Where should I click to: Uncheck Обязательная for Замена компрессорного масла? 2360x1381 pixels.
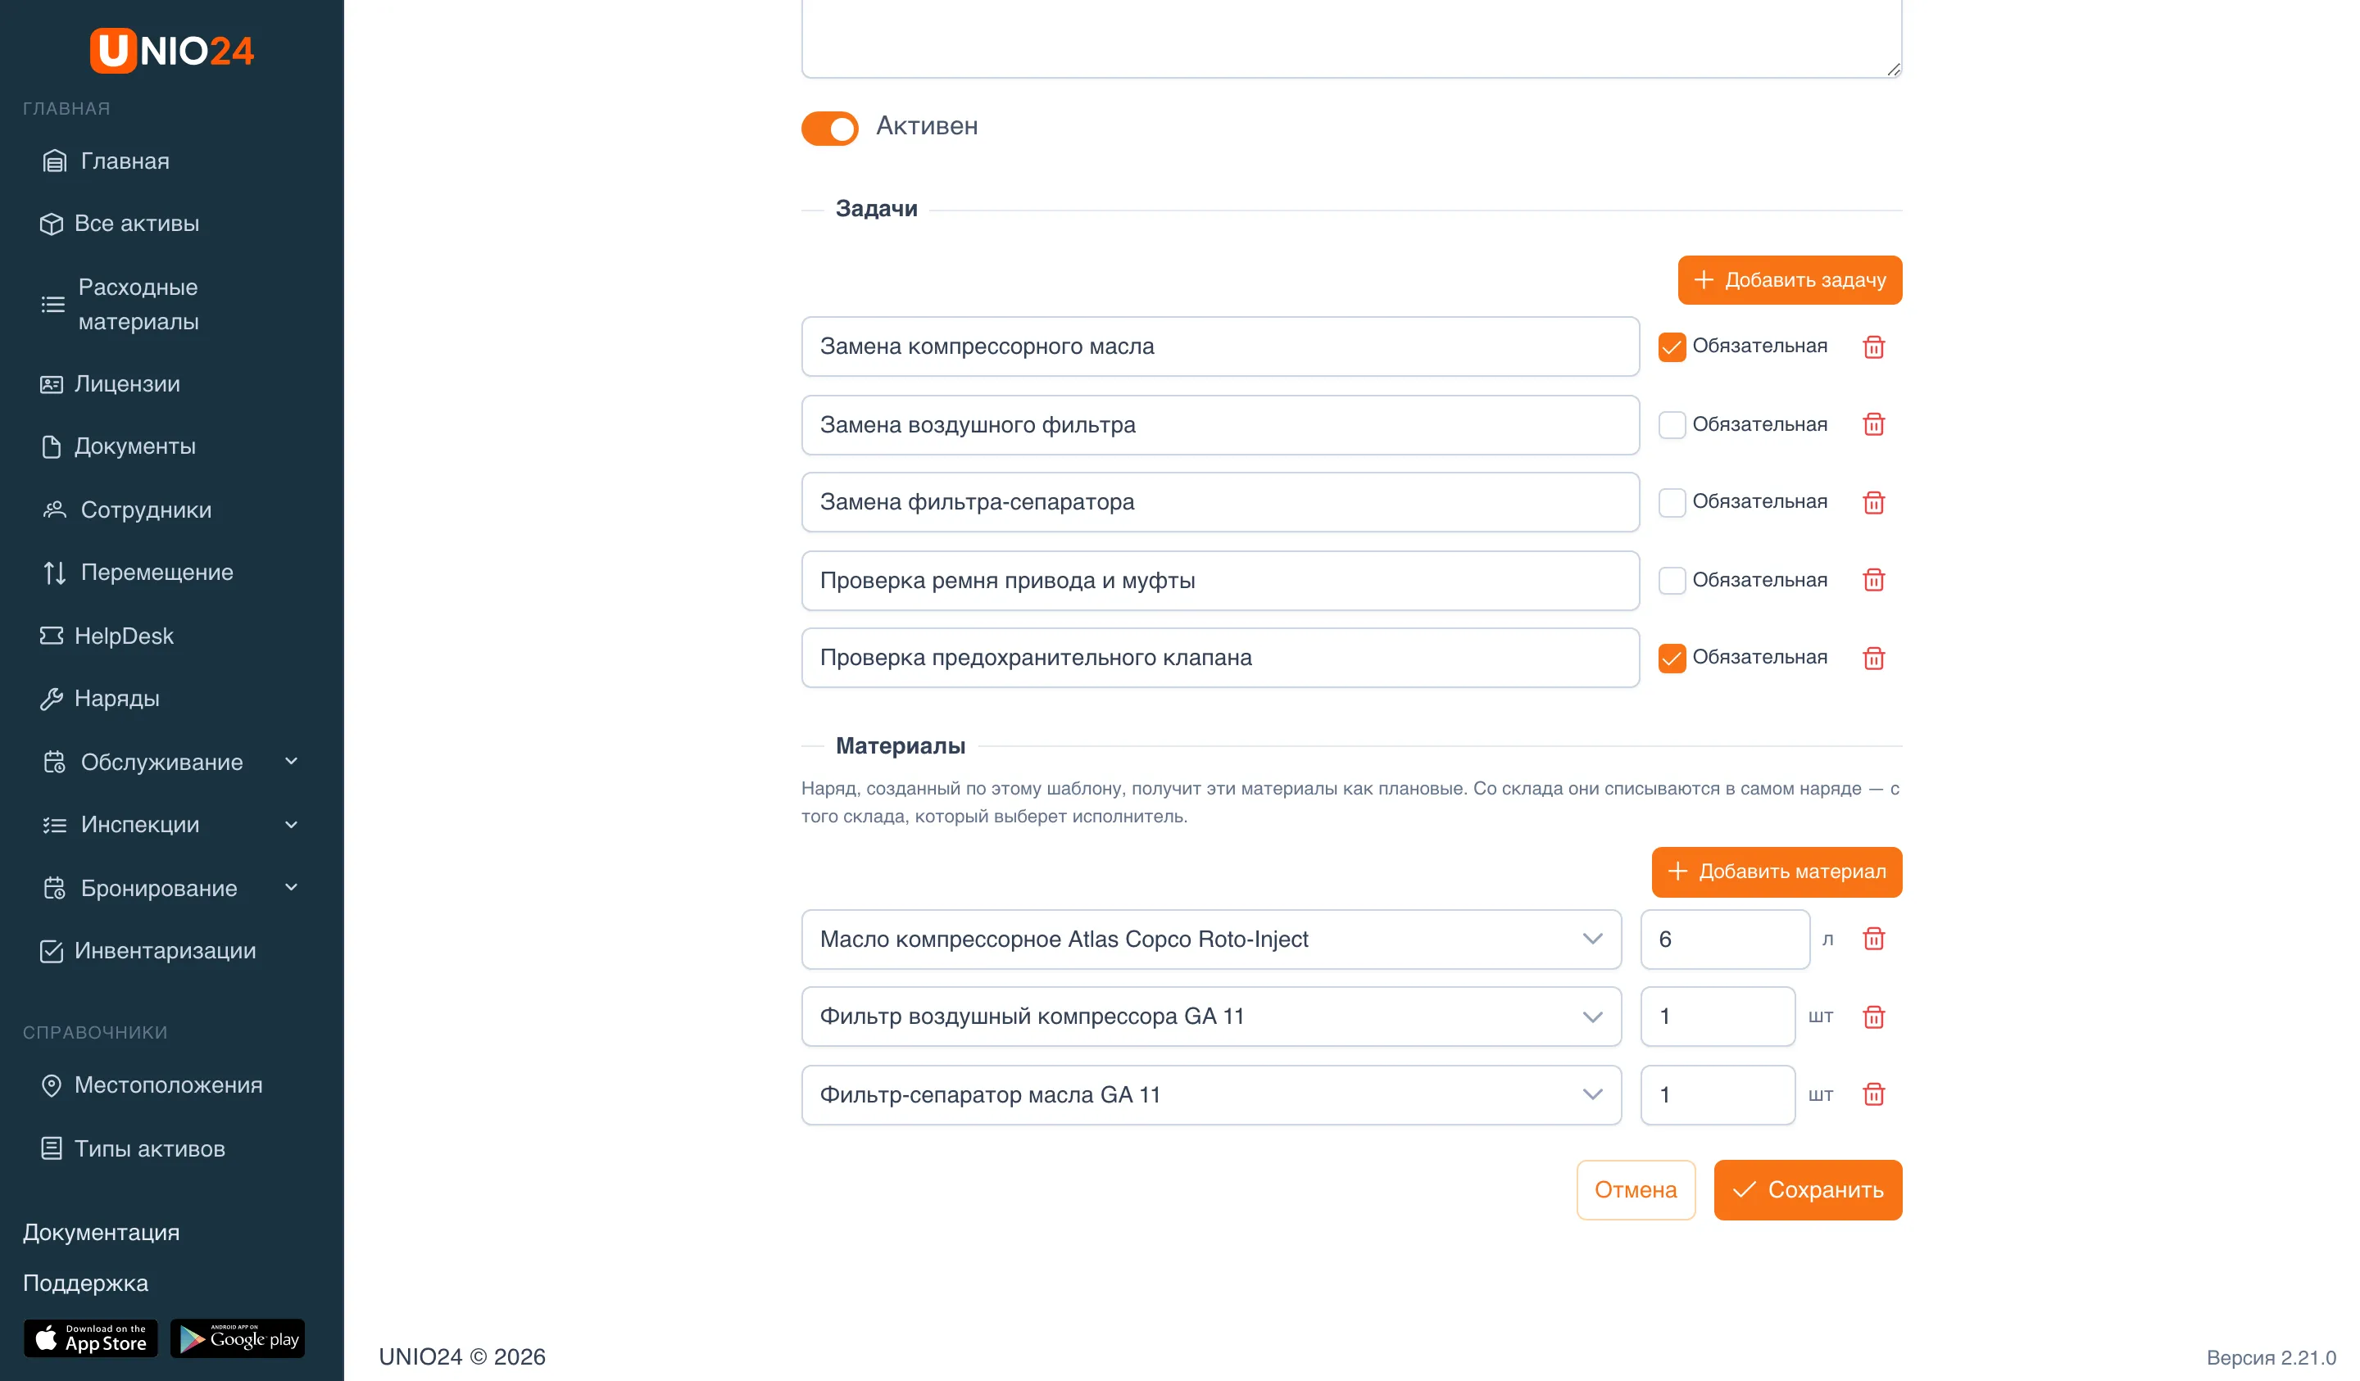click(x=1672, y=347)
